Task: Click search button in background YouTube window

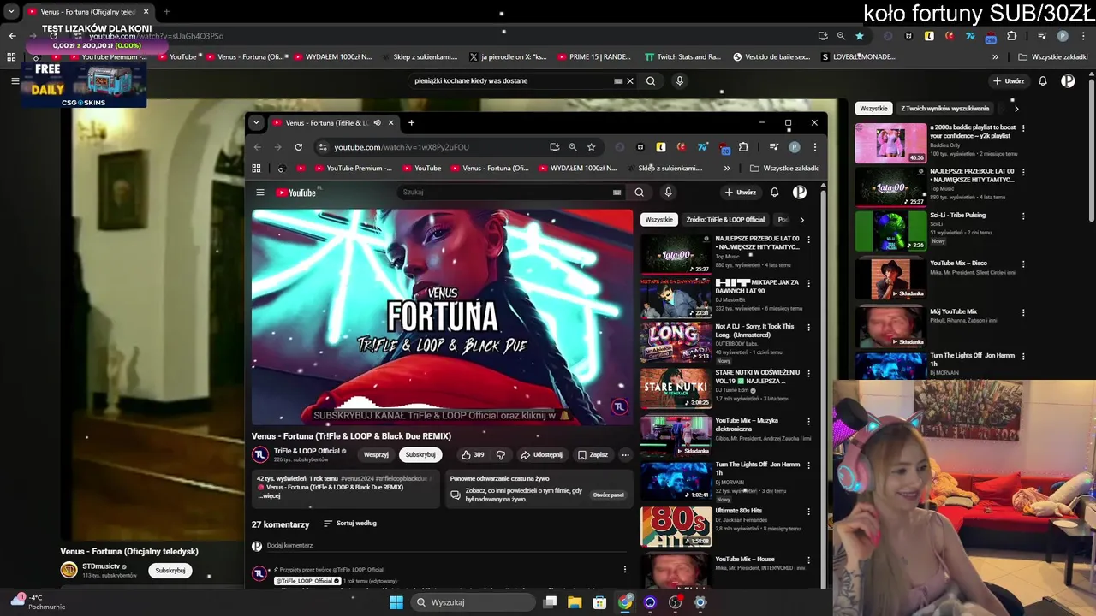Action: 651,81
